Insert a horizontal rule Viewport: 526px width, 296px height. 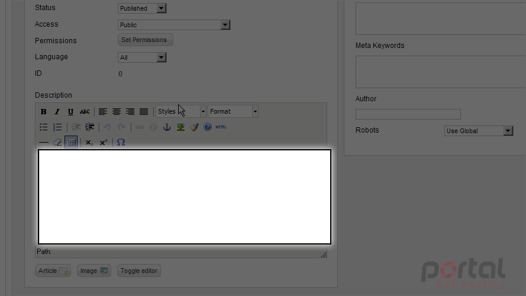click(44, 142)
